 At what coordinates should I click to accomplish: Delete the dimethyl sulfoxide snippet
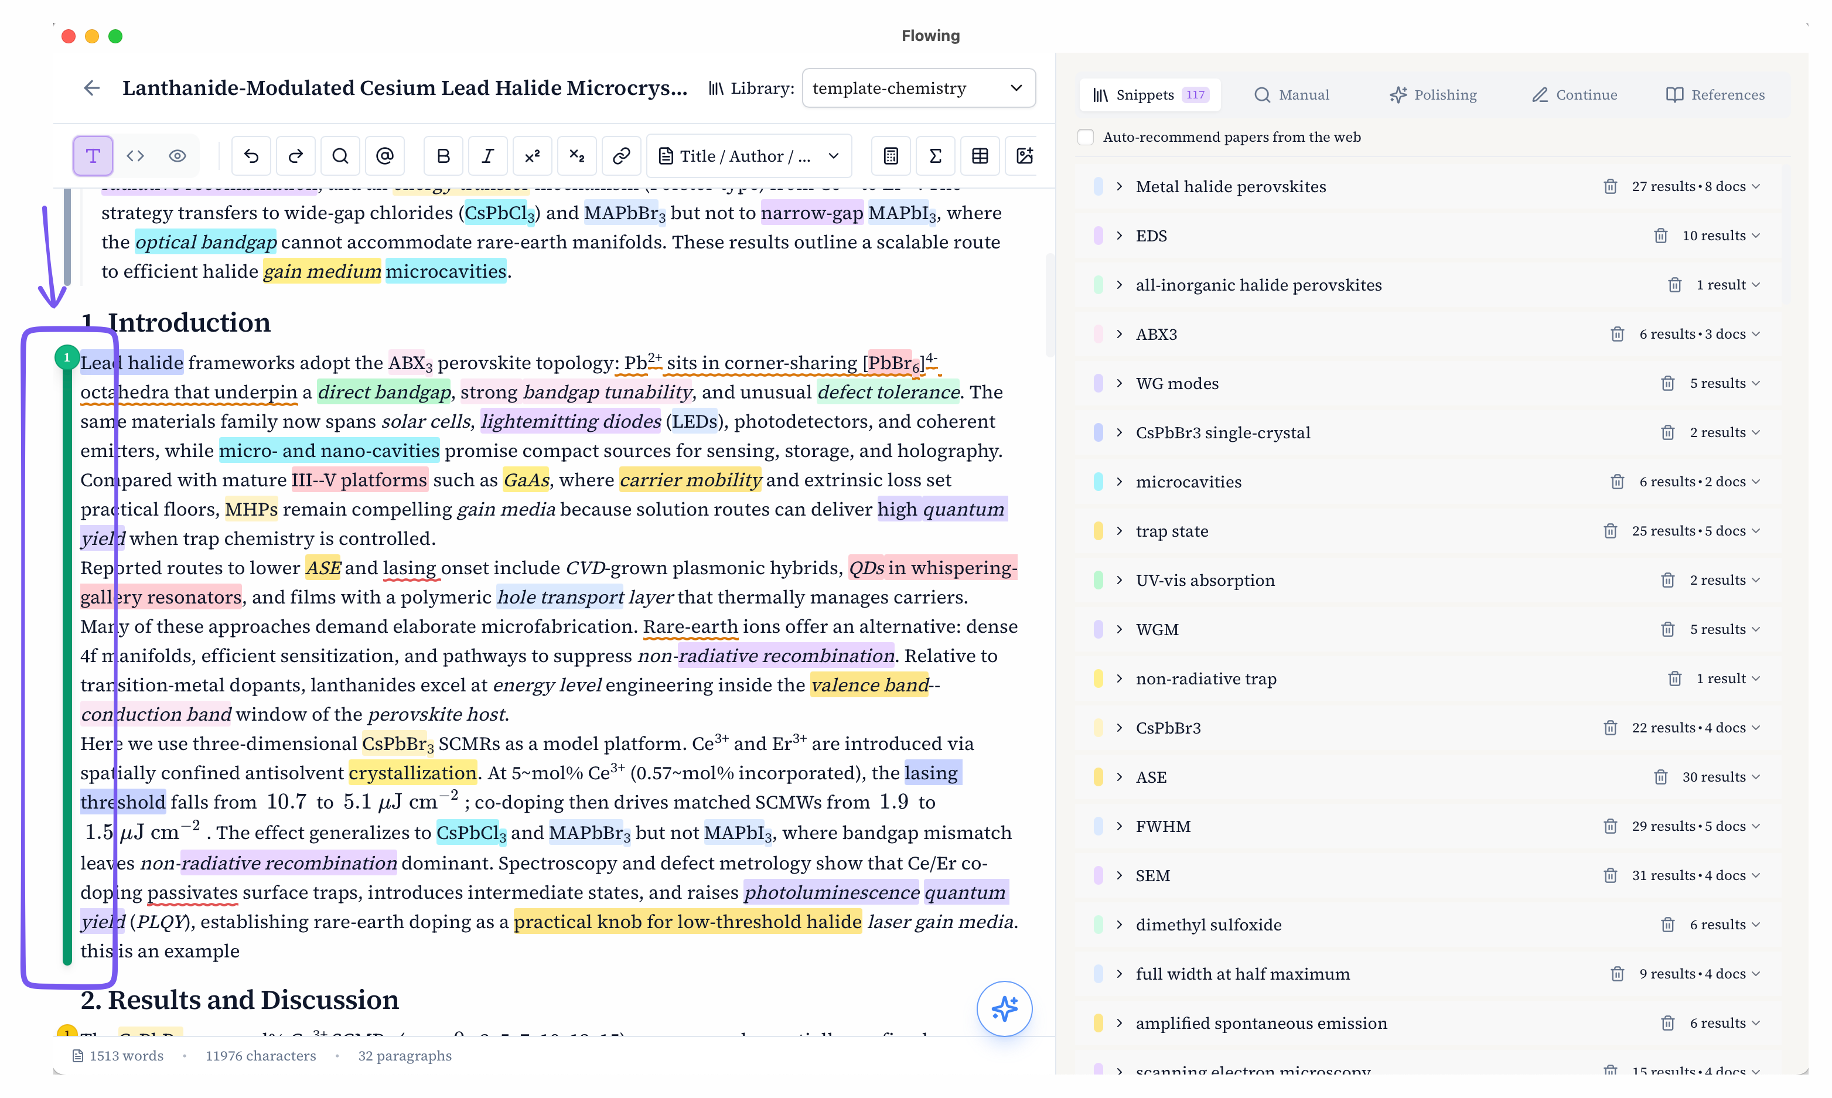click(1667, 925)
